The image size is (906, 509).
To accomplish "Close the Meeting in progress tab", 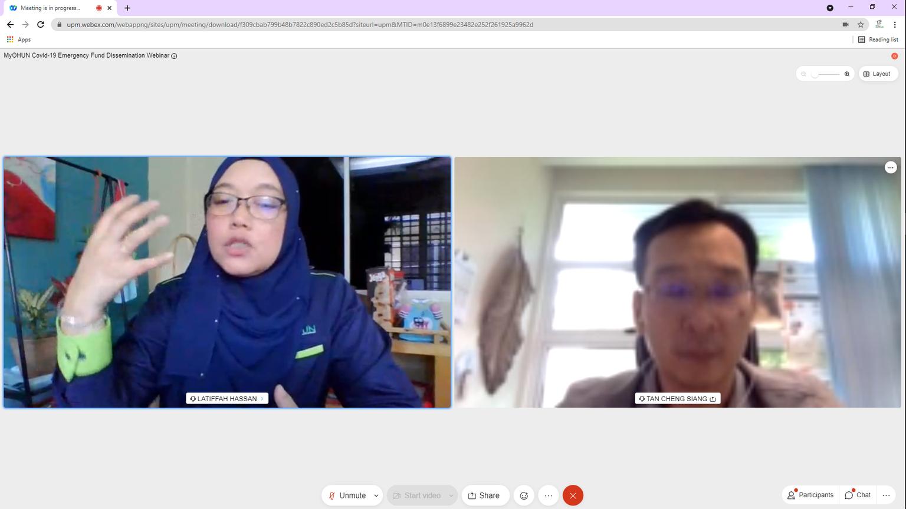I will [109, 8].
